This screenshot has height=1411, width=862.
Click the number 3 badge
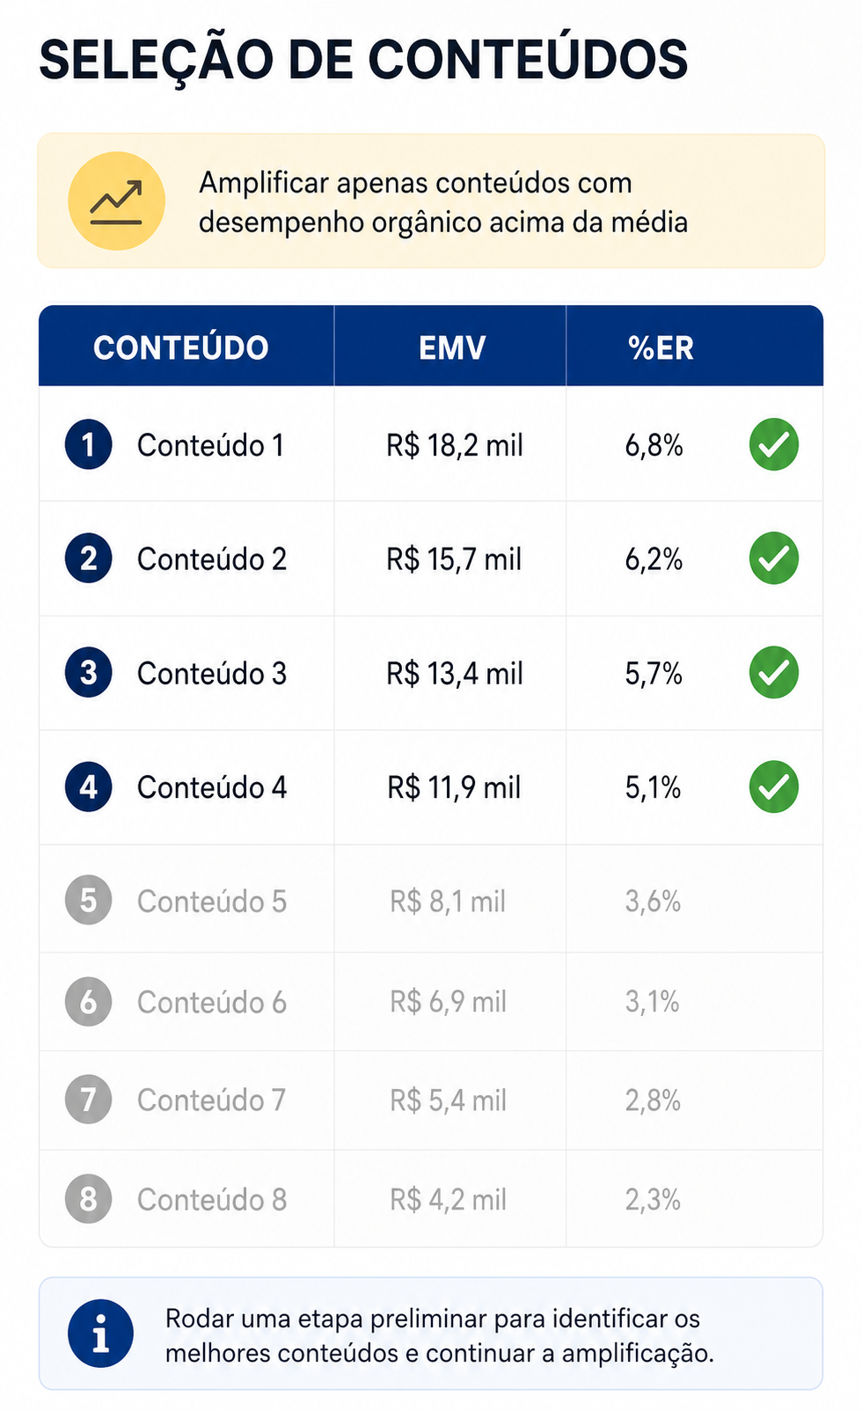(x=88, y=673)
